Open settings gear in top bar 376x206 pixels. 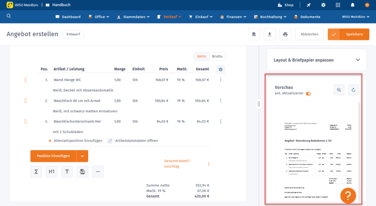pyautogui.click(x=323, y=5)
